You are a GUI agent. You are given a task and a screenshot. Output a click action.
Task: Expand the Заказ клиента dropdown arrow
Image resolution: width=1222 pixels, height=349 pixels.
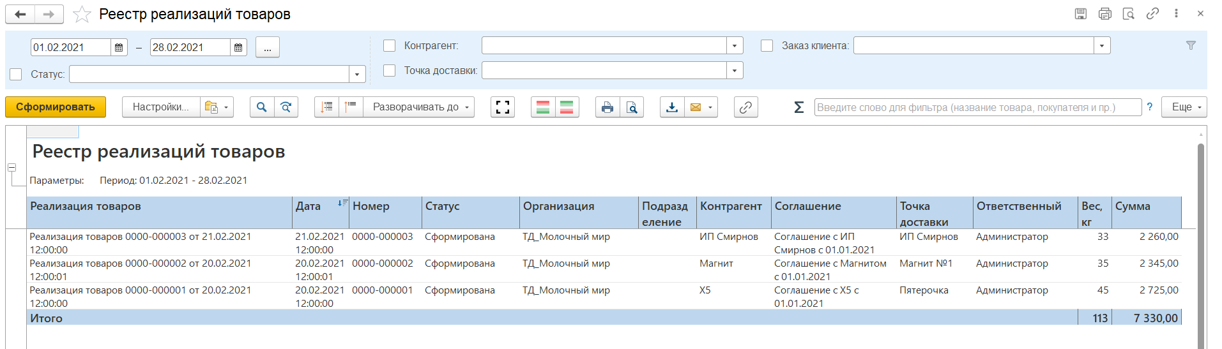(x=1102, y=45)
